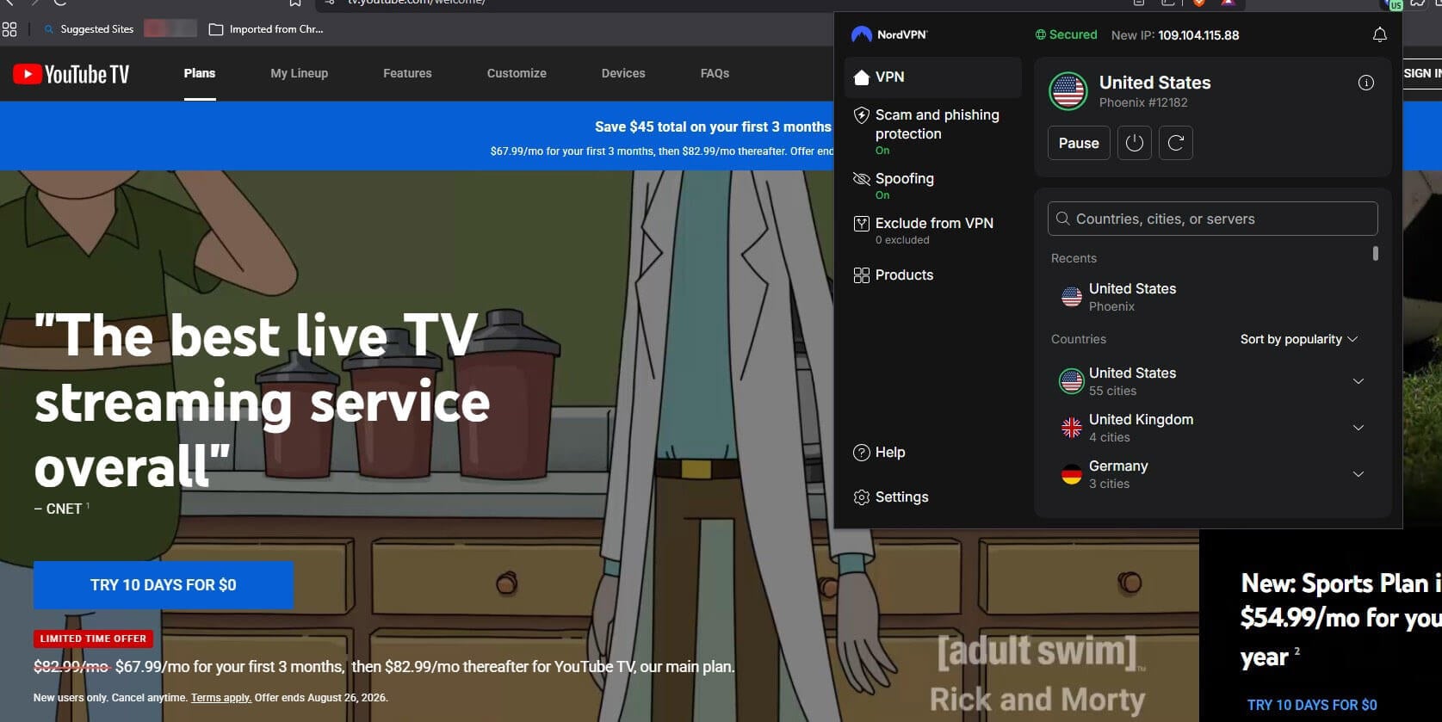Open Imported from Chrome bookmarks folder
1442x722 pixels.
tap(266, 29)
